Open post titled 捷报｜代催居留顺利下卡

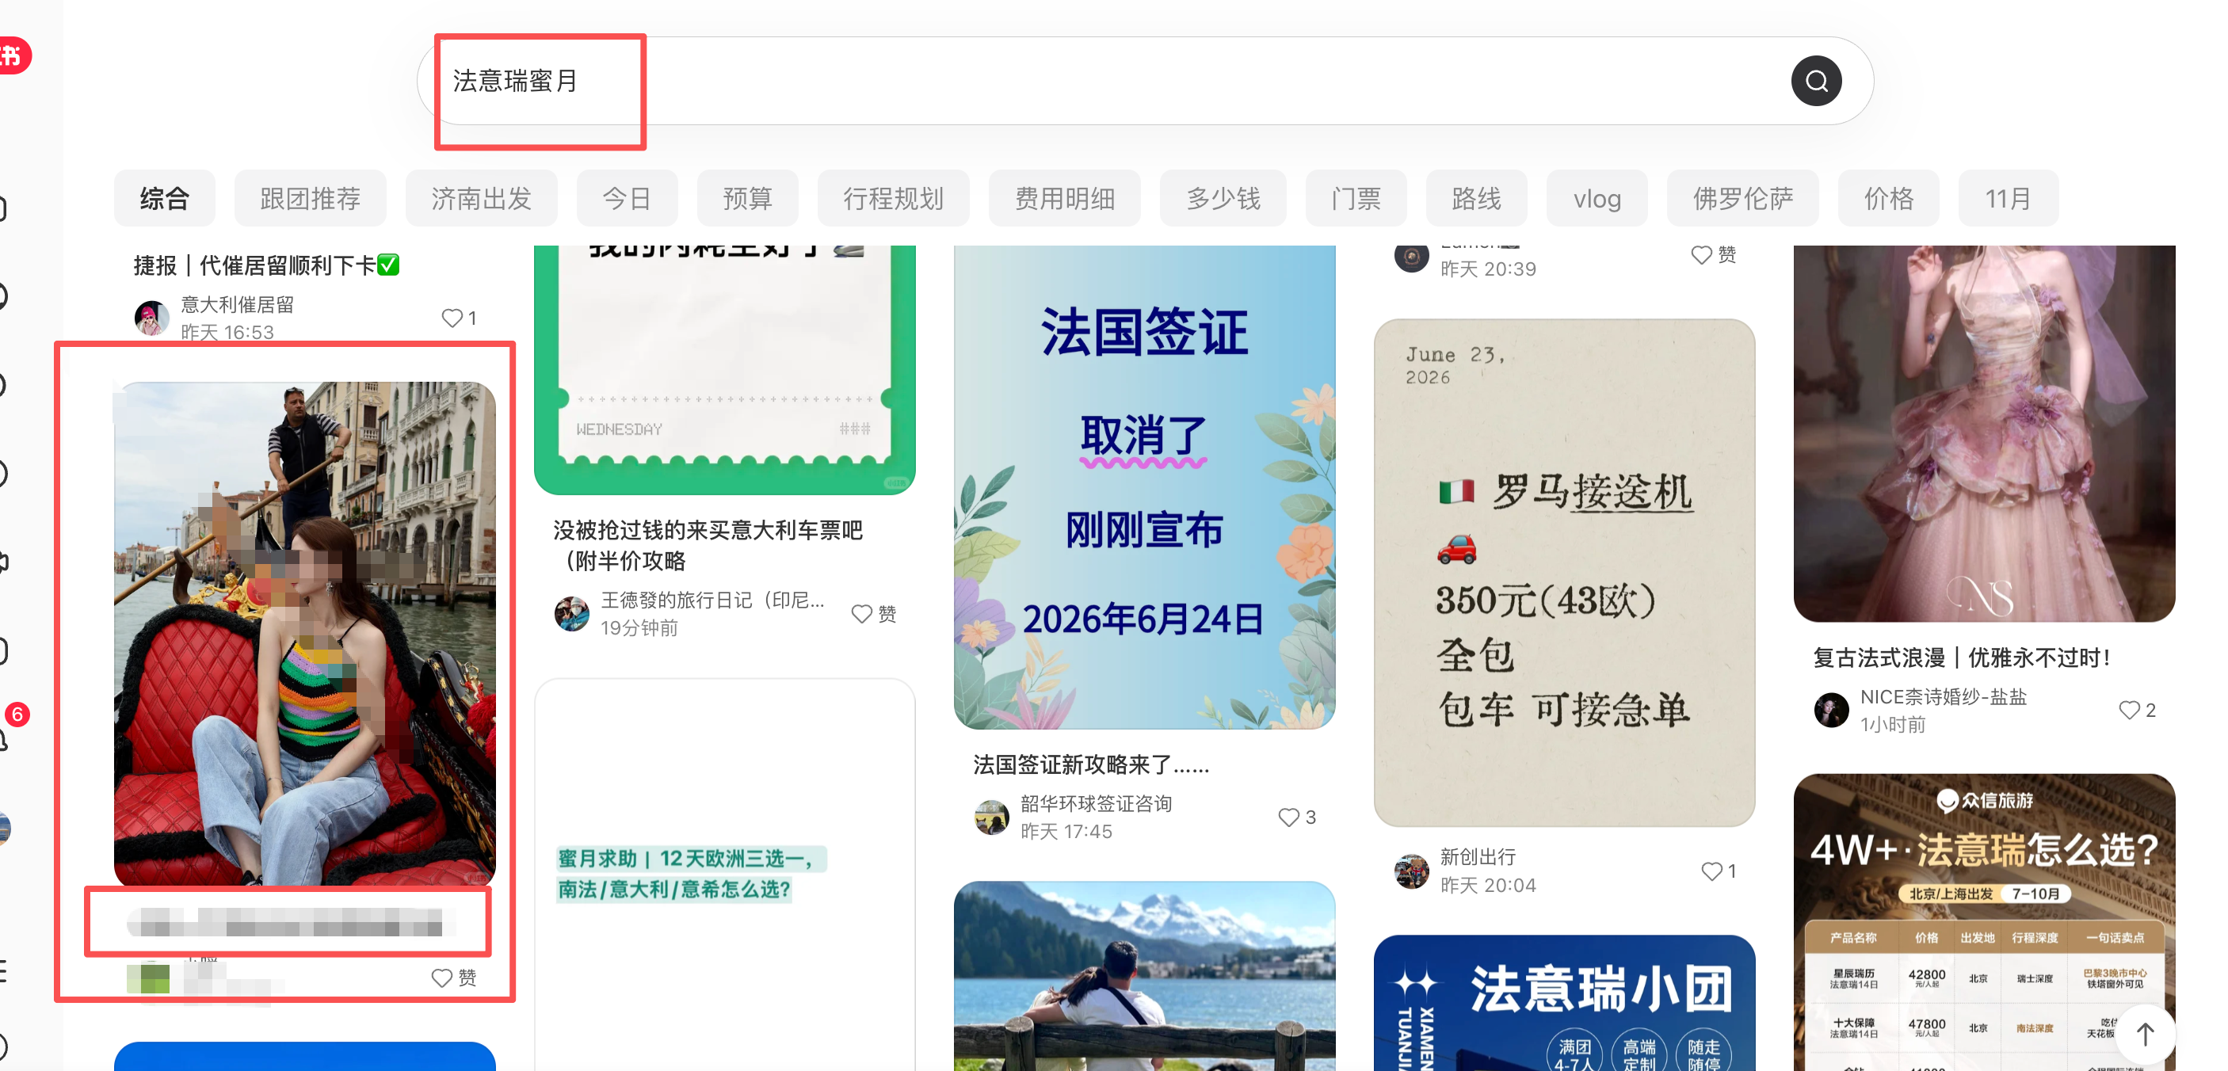[266, 265]
